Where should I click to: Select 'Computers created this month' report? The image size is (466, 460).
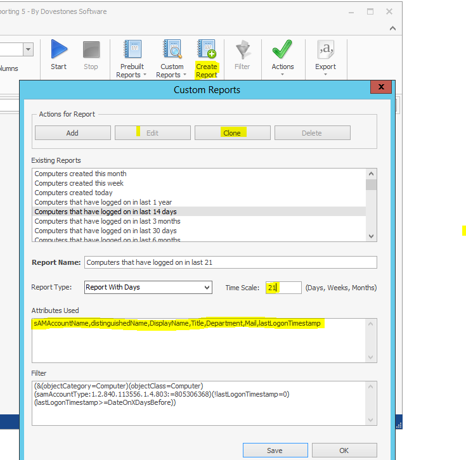pos(81,174)
